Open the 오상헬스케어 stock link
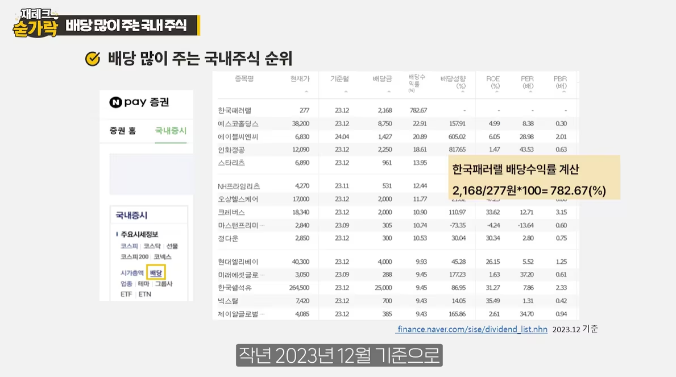The height and width of the screenshot is (377, 676). point(238,199)
